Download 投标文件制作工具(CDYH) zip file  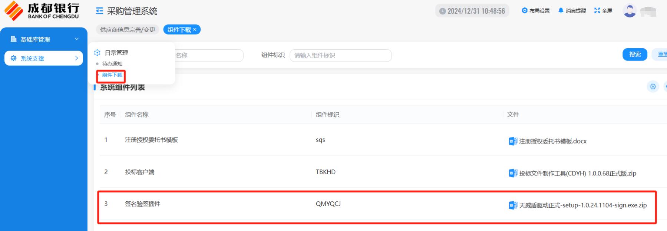tap(577, 173)
